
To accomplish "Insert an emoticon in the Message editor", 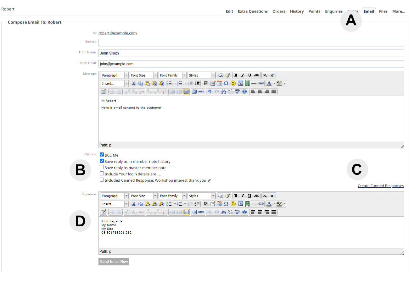I will 233,84.
